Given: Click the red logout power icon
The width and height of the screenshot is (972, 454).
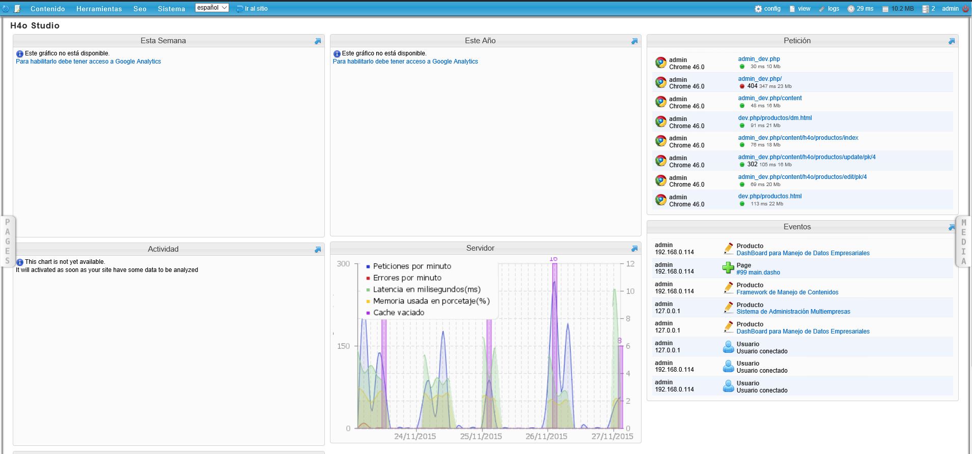Looking at the screenshot, I should coord(965,9).
